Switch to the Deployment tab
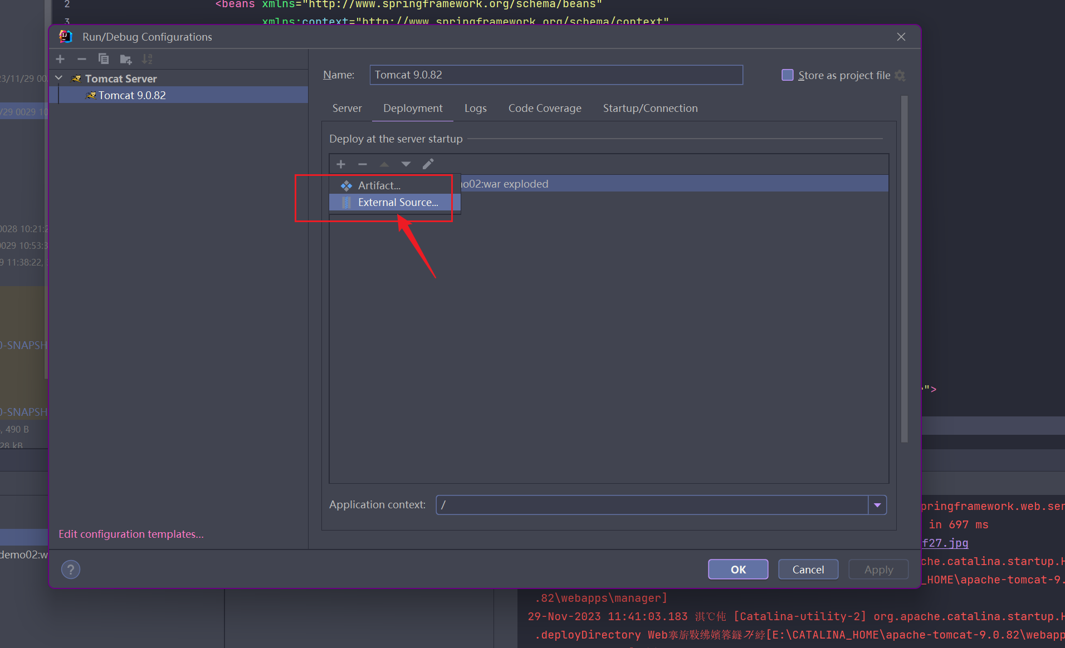The image size is (1065, 648). (413, 108)
